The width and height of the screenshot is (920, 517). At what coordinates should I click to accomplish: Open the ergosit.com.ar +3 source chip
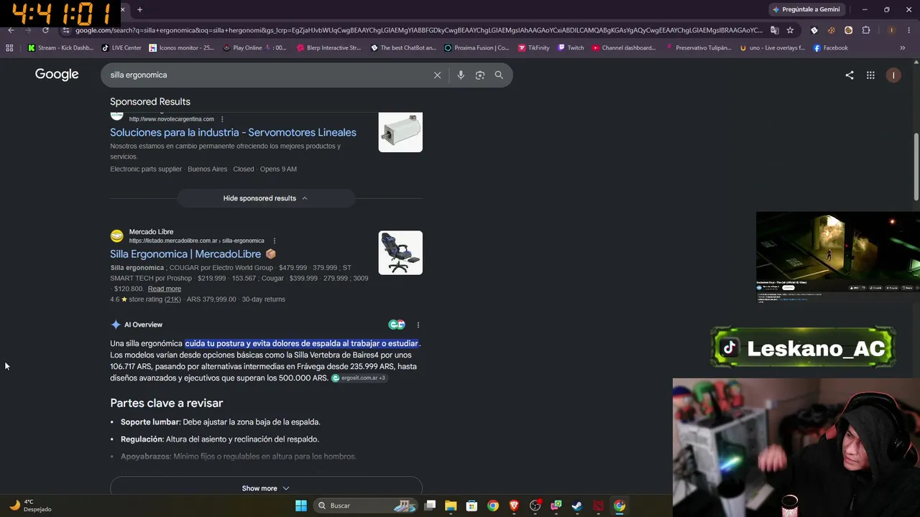point(359,378)
